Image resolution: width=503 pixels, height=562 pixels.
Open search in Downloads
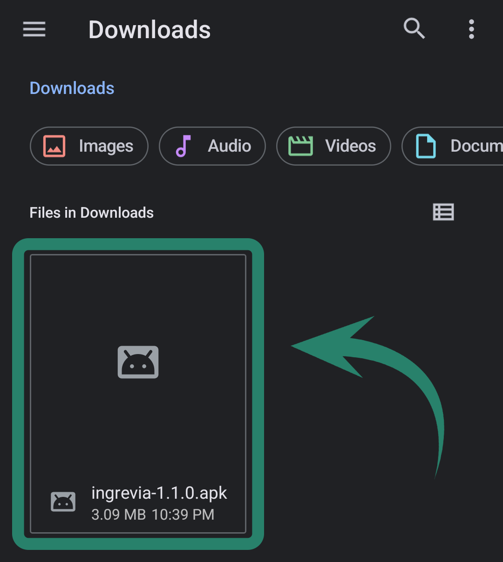tap(414, 29)
